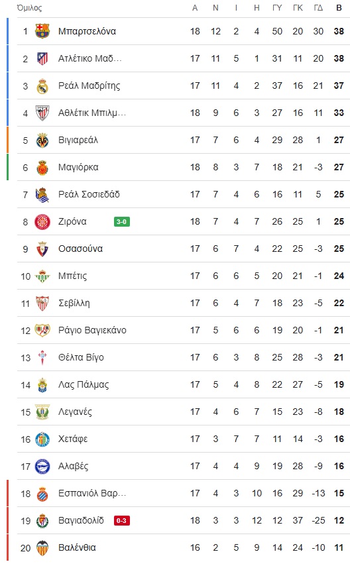The height and width of the screenshot is (564, 350).
Task: Click the Girona red crest icon
Action: tap(42, 221)
